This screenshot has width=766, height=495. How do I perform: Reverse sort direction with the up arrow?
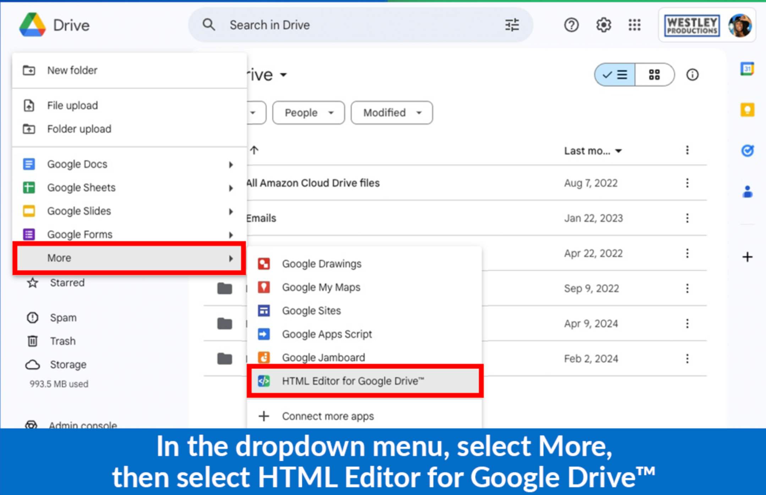(254, 150)
